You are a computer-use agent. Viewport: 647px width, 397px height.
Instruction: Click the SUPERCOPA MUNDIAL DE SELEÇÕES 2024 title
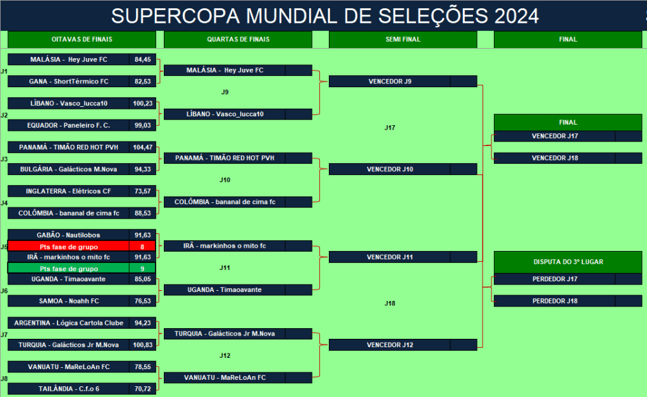point(325,16)
